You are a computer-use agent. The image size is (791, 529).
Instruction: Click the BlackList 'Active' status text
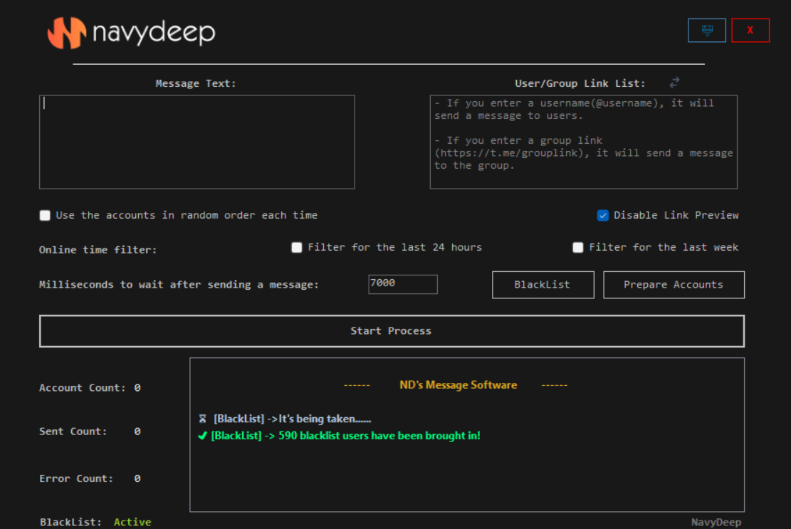click(132, 522)
